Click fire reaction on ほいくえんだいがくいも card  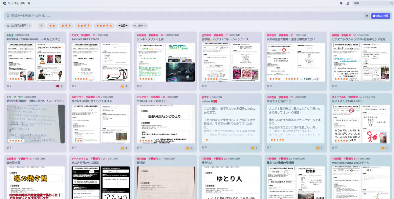click(x=384, y=148)
